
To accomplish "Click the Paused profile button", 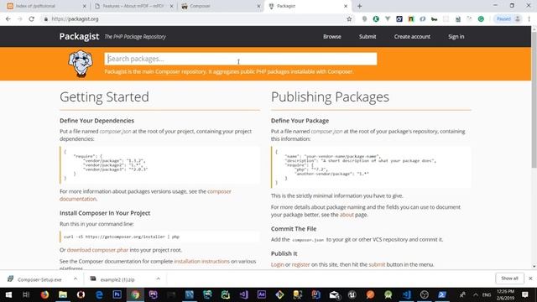I will (508, 19).
